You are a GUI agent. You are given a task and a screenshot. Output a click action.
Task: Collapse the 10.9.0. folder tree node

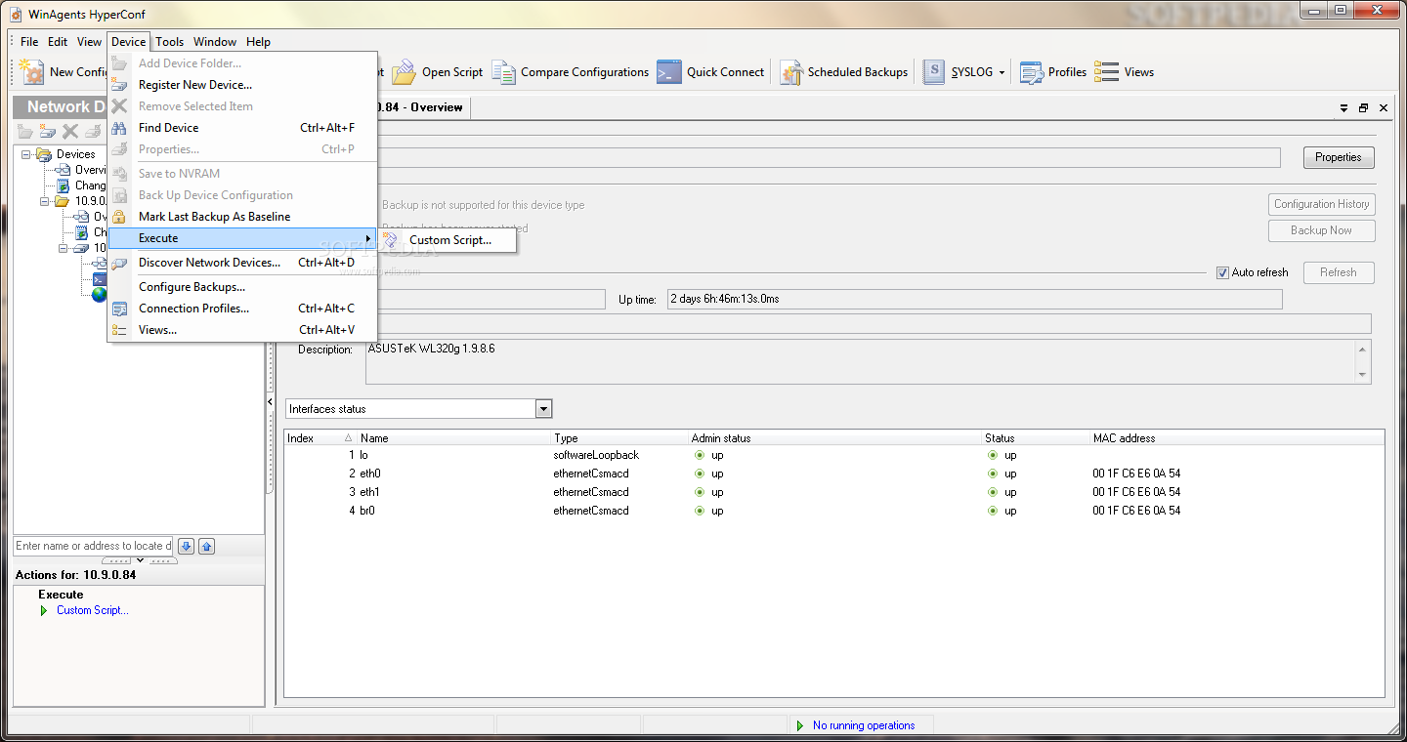click(x=44, y=201)
